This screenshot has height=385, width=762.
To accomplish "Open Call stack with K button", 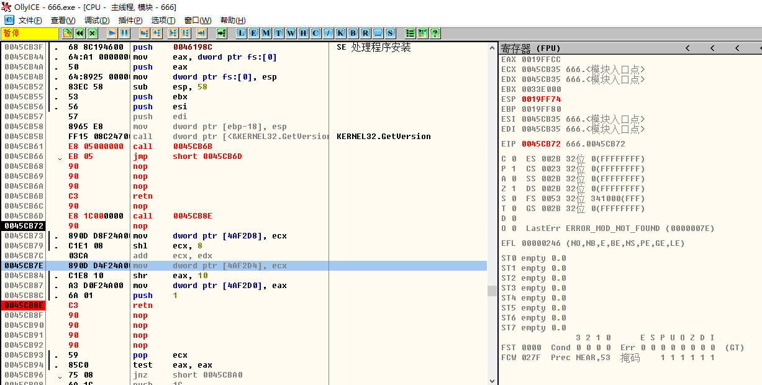I will click(340, 33).
